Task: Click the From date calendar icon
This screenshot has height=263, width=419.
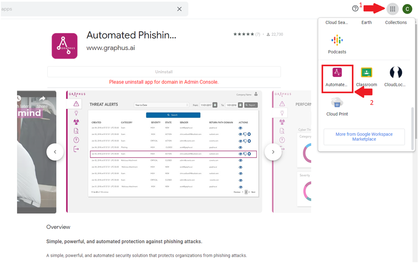Action: 215,105
